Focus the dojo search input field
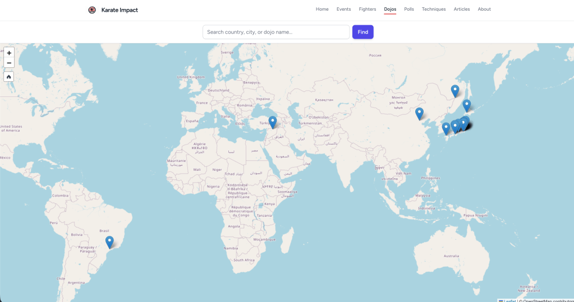This screenshot has width=574, height=302. pyautogui.click(x=275, y=32)
